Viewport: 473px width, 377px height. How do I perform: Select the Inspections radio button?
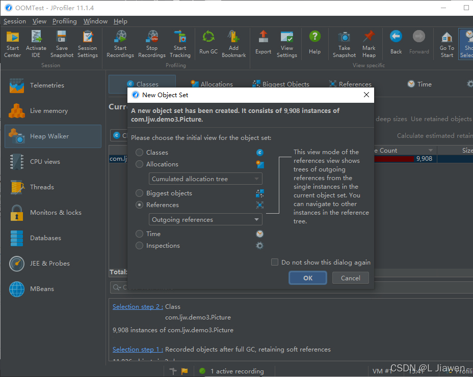(x=139, y=245)
